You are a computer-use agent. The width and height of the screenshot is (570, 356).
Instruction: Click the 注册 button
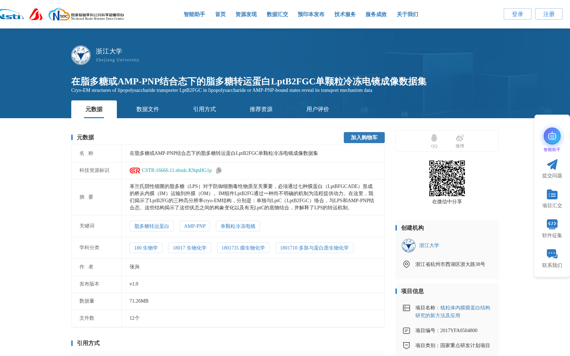coord(549,14)
